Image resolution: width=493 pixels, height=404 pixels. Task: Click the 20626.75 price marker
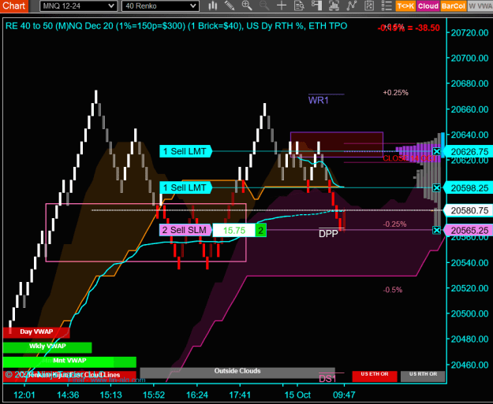pos(469,152)
